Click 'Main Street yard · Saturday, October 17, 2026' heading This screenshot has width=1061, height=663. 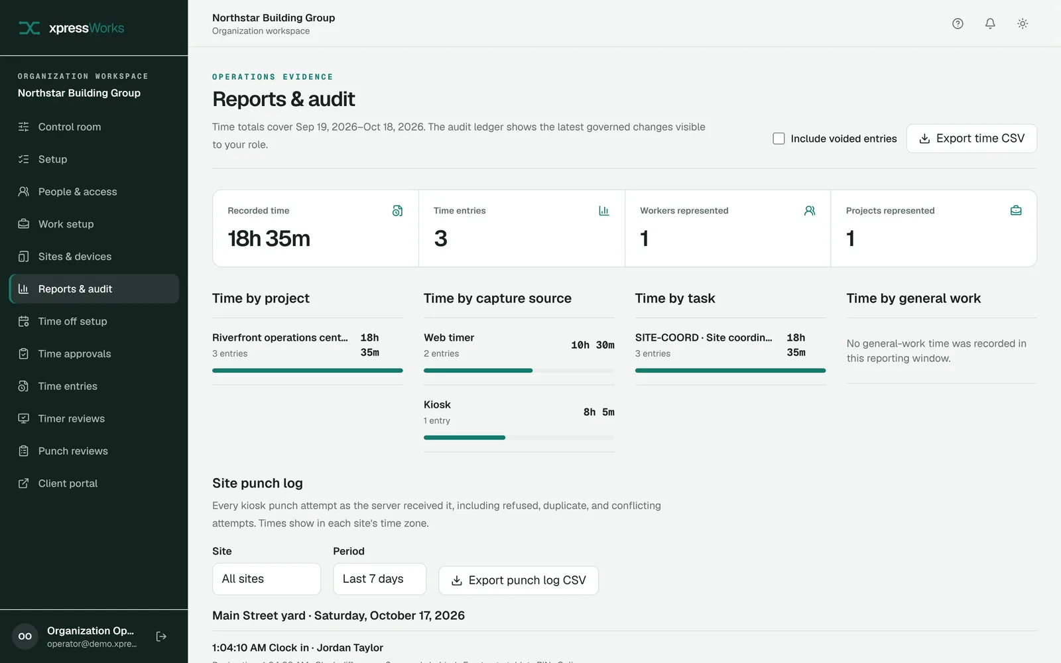point(338,615)
